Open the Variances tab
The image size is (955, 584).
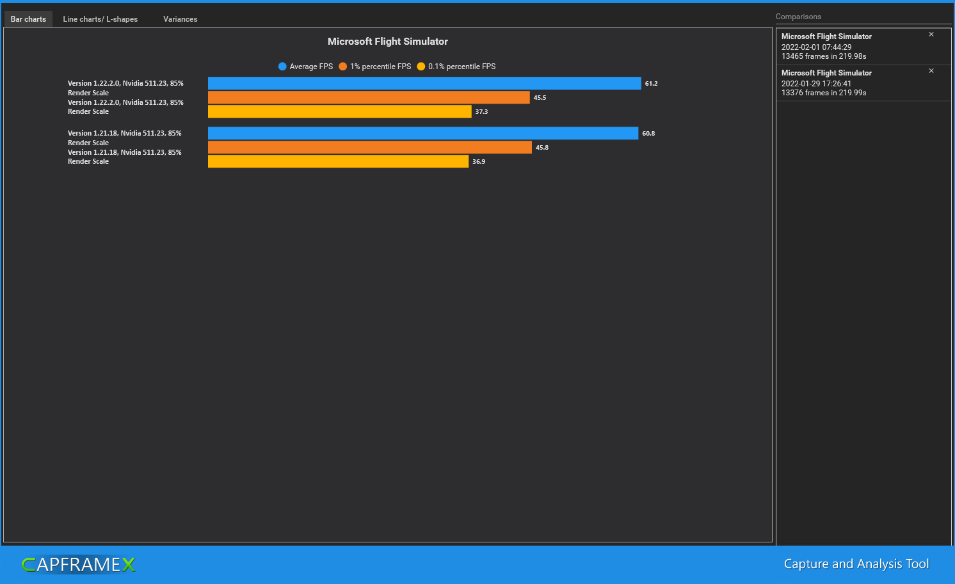[181, 19]
